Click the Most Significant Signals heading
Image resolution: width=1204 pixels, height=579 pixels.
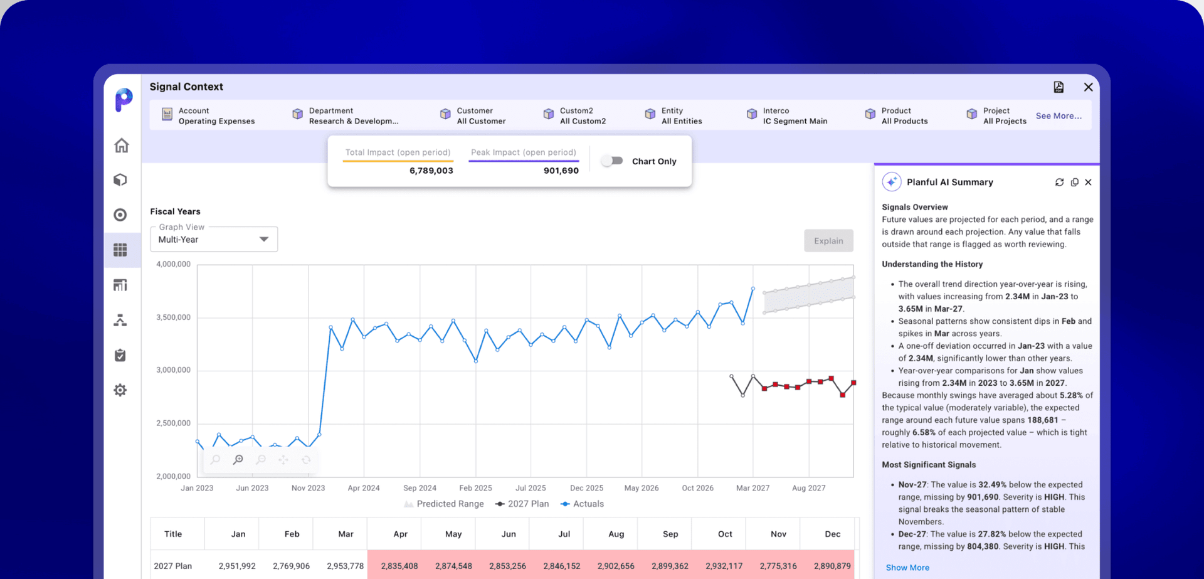929,465
